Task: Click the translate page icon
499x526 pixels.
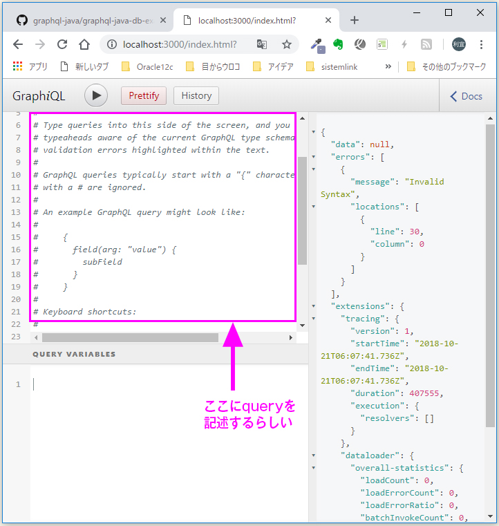Action: 261,44
